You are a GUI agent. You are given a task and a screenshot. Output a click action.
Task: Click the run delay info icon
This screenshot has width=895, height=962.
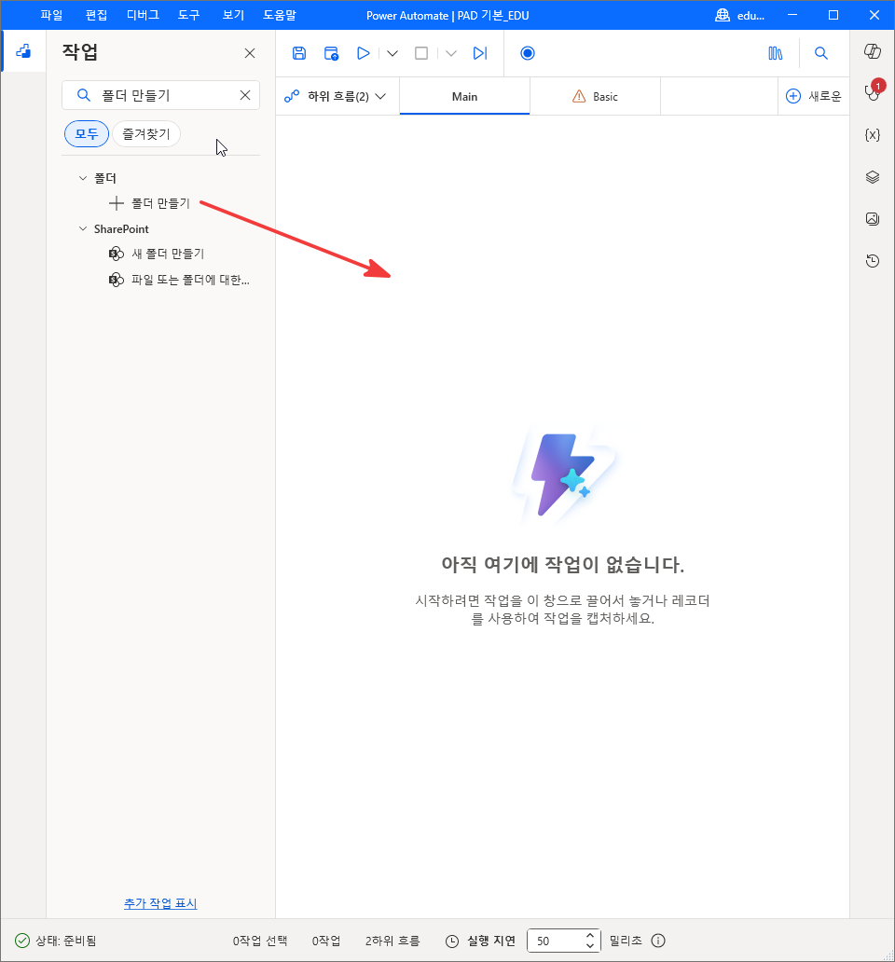pyautogui.click(x=658, y=941)
